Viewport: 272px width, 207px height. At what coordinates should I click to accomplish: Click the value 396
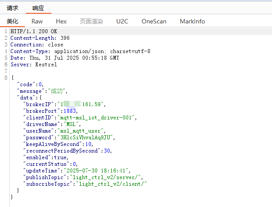tap(65, 38)
